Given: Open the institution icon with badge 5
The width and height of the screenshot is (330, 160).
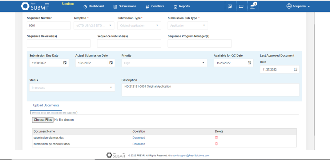Looking at the screenshot, I should click(x=252, y=7).
